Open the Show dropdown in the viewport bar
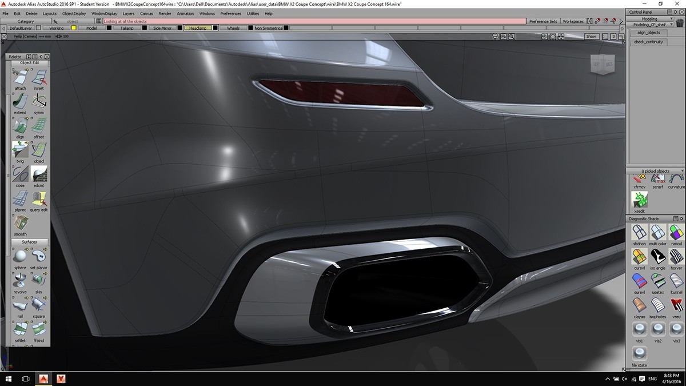This screenshot has width=686, height=386. tap(592, 36)
